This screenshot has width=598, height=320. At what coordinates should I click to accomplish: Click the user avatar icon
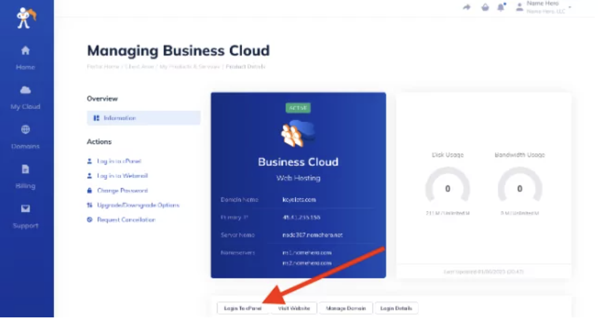point(520,7)
